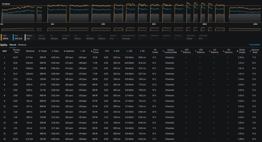Click the Moving Time column header

[x=16, y=51]
